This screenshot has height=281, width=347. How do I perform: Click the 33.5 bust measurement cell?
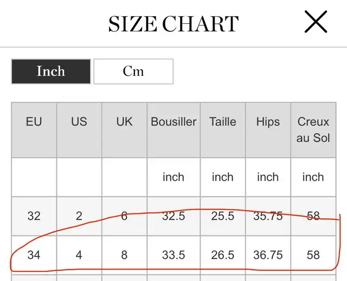tap(173, 255)
